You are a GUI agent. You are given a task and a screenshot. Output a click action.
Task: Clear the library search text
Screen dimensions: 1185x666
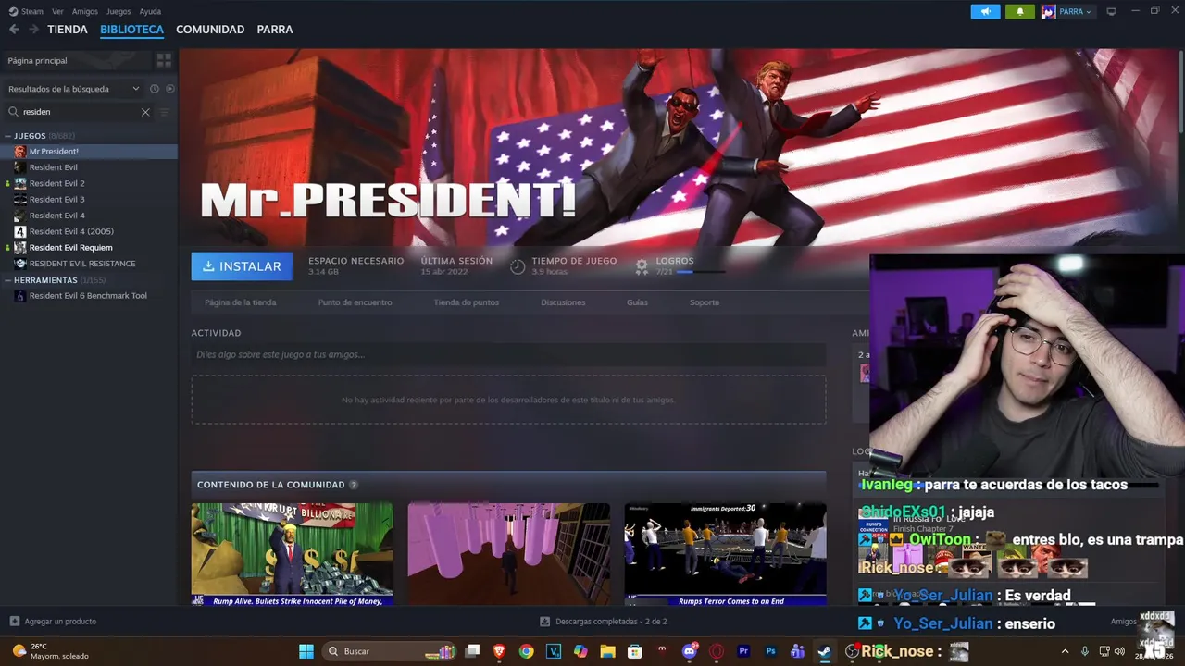145,112
